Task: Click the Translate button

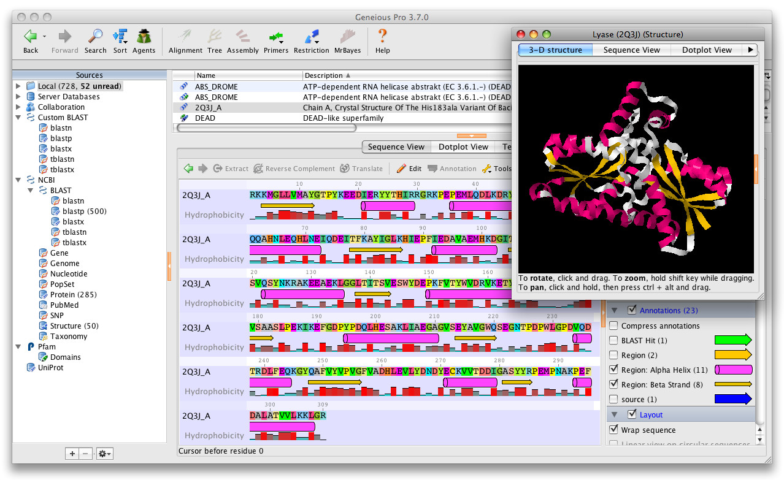Action: tap(361, 169)
